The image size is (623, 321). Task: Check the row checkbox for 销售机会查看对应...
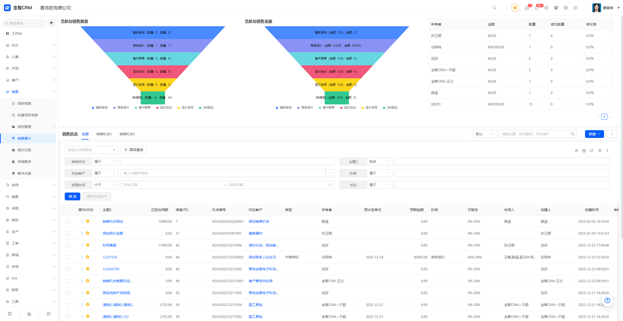pos(69,281)
